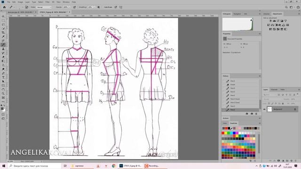Delete current state in History panel
Image resolution: width=301 pixels, height=169 pixels.
[256, 114]
